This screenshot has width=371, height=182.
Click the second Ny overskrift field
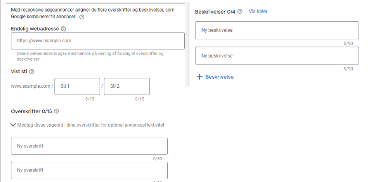tap(89, 170)
